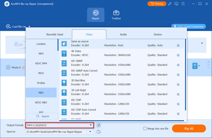Open the Ripper module
This screenshot has height=138, width=212.
pyautogui.click(x=96, y=15)
